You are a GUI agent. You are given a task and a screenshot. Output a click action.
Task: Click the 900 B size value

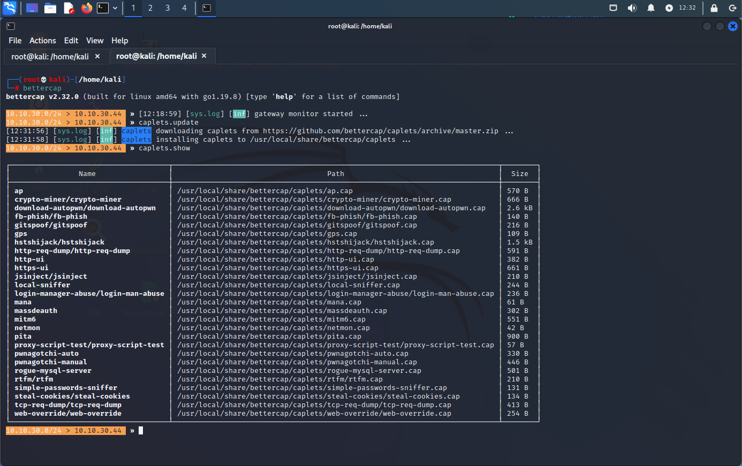(518, 337)
